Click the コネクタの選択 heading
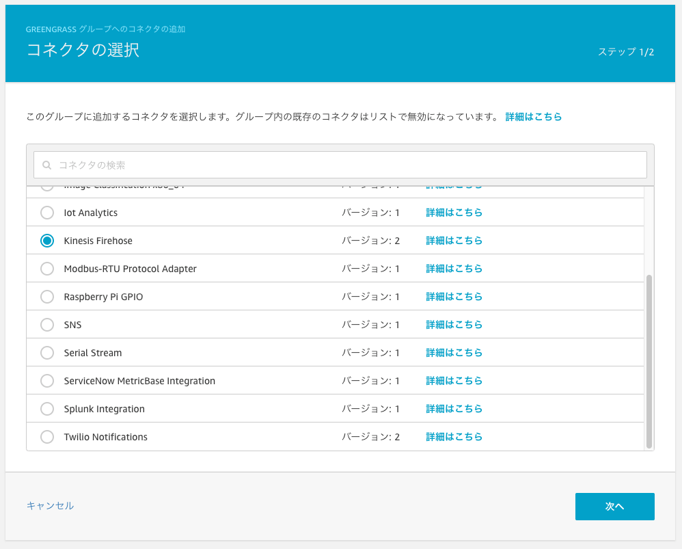 (x=83, y=50)
